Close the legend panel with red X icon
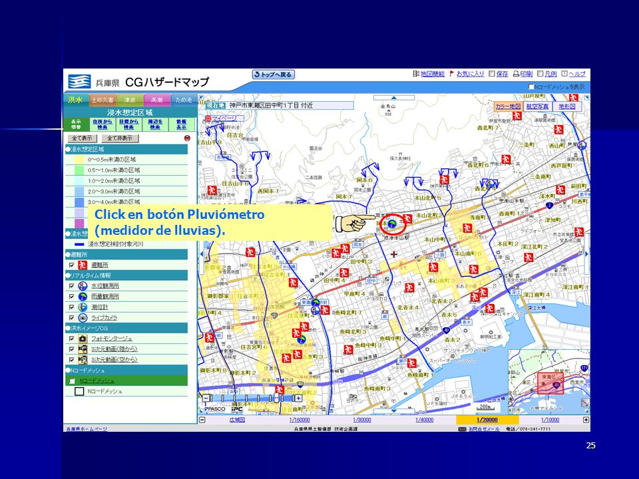 click(187, 138)
